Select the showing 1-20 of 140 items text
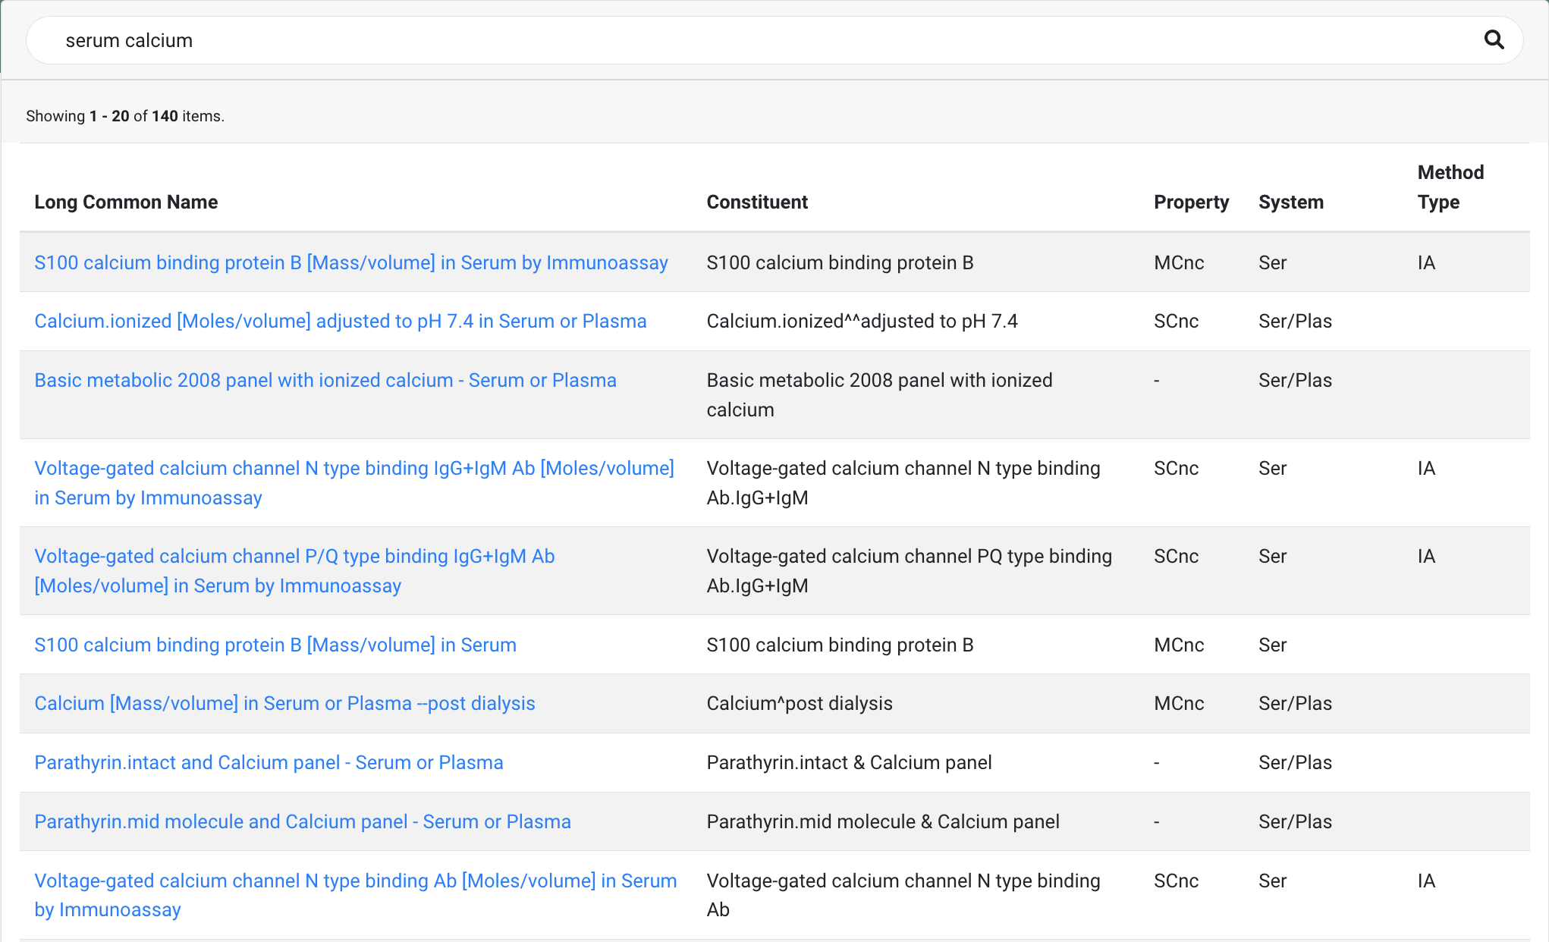 click(x=124, y=115)
